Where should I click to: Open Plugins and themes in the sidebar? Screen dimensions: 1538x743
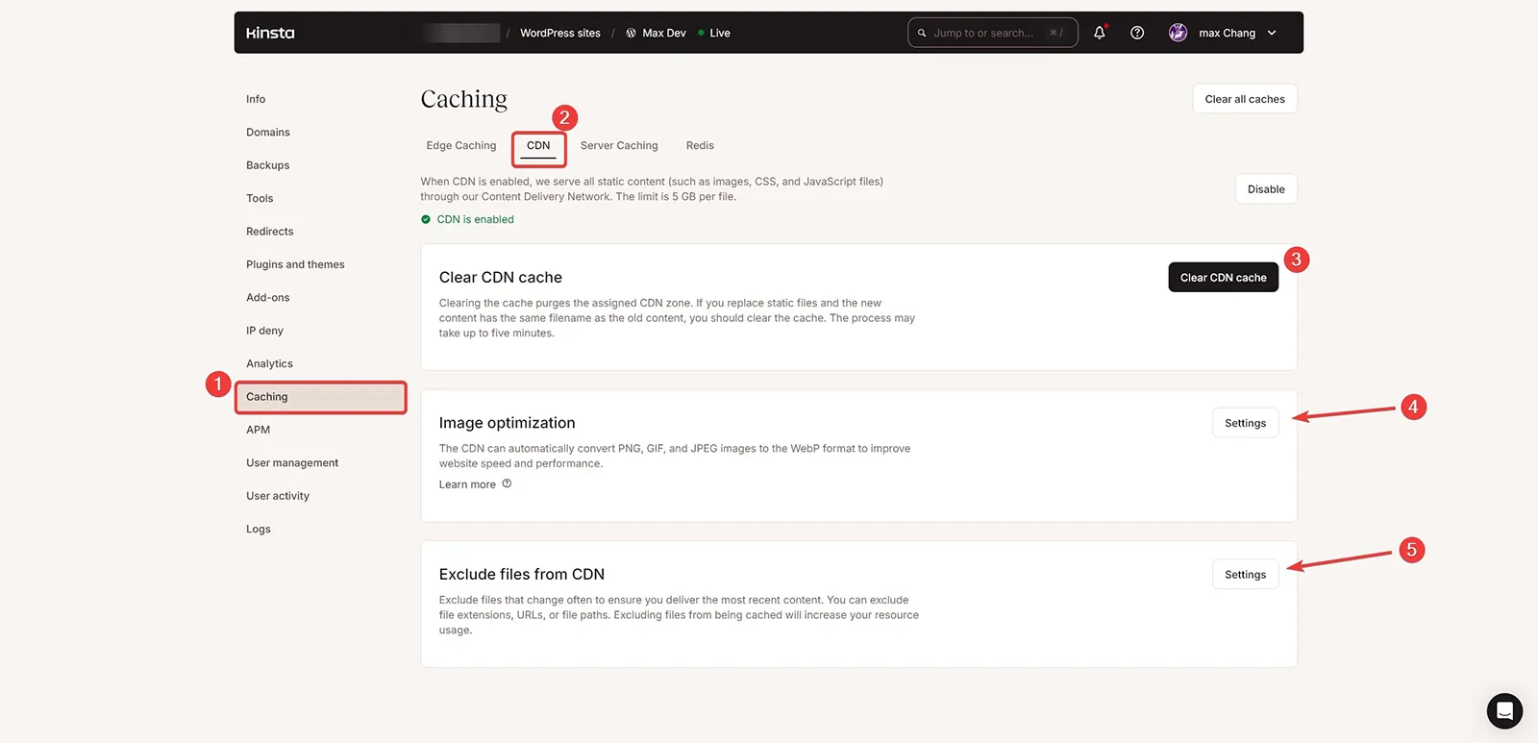295,264
